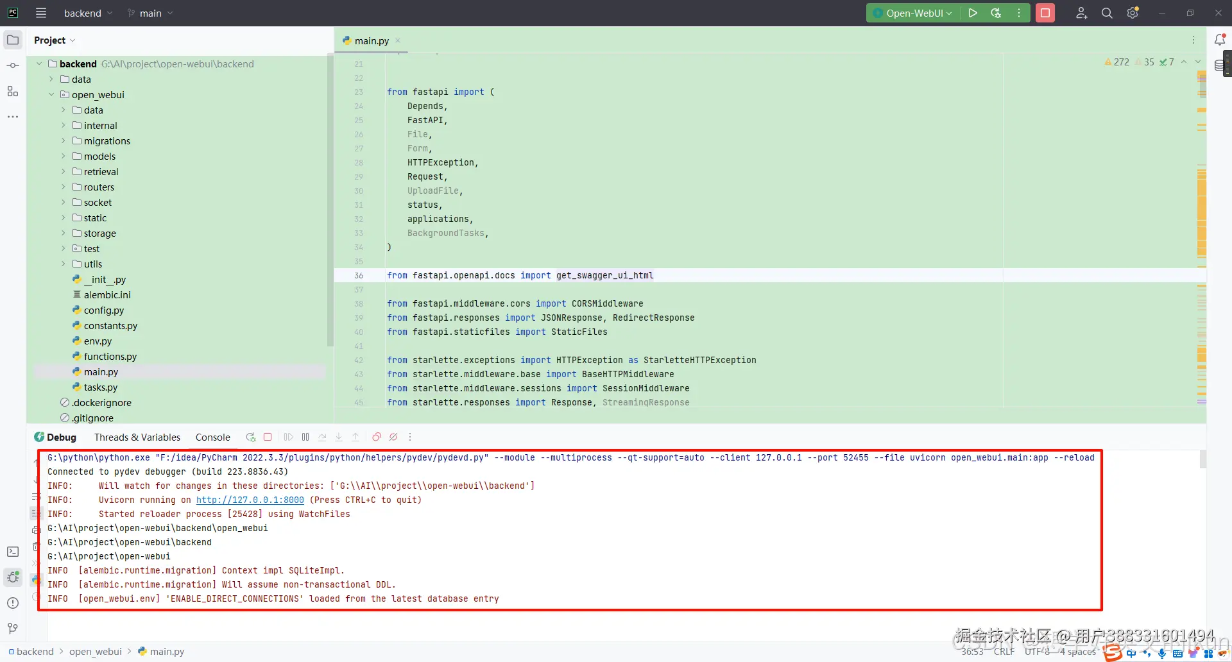Click Step Into in debugger toolbar

(x=339, y=437)
